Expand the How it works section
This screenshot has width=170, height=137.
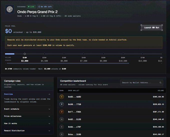27,123
